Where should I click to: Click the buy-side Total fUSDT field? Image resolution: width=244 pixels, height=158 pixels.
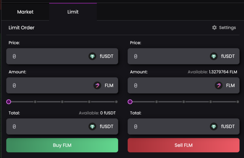coord(62,126)
